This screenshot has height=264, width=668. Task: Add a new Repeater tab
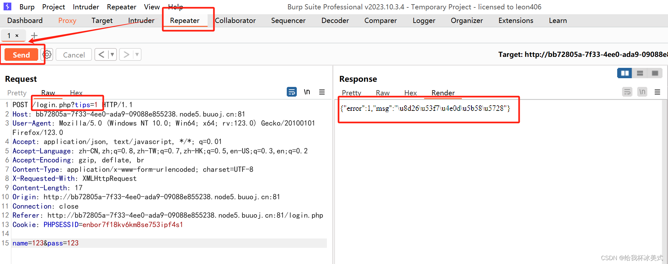pyautogui.click(x=34, y=35)
